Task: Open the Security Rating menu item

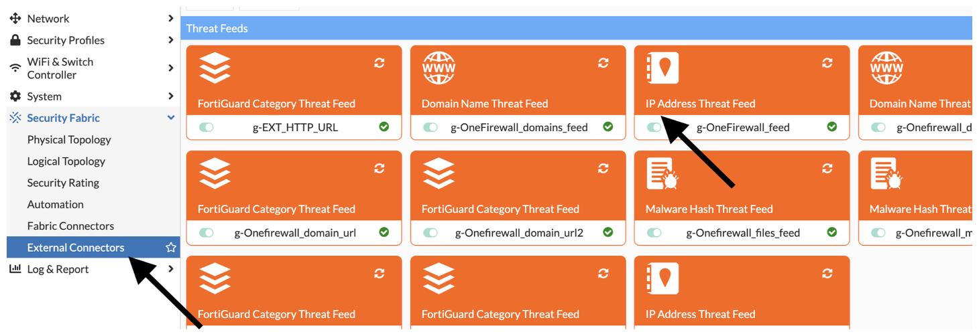Action: tap(63, 183)
